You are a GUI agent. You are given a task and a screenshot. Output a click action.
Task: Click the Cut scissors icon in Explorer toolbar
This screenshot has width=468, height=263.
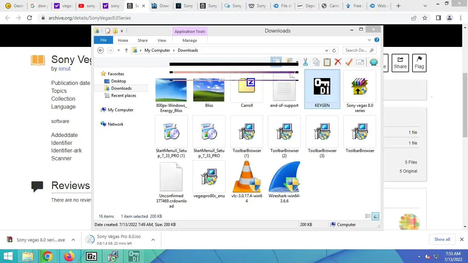pos(305,62)
